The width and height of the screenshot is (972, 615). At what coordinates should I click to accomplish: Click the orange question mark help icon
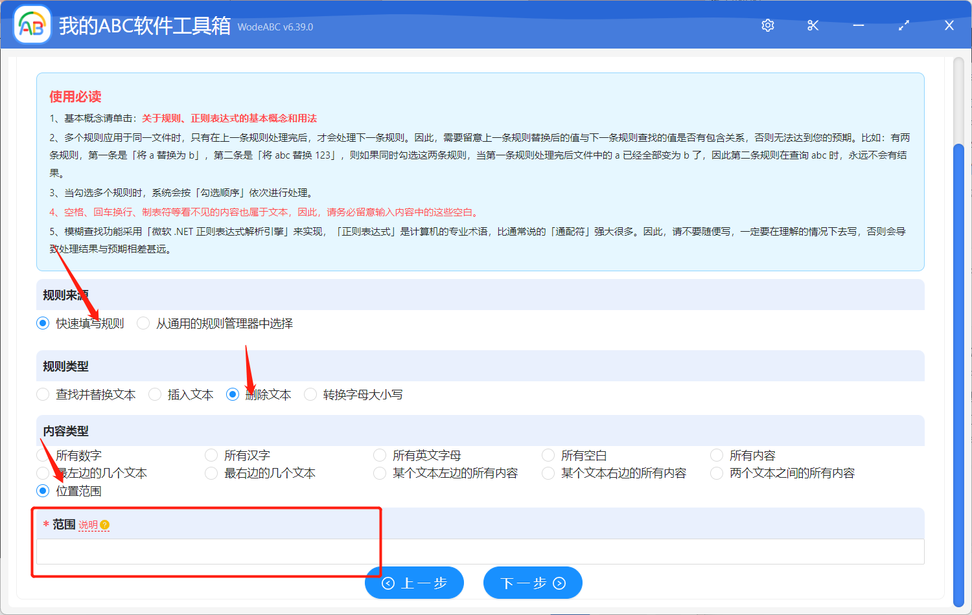[x=105, y=525]
